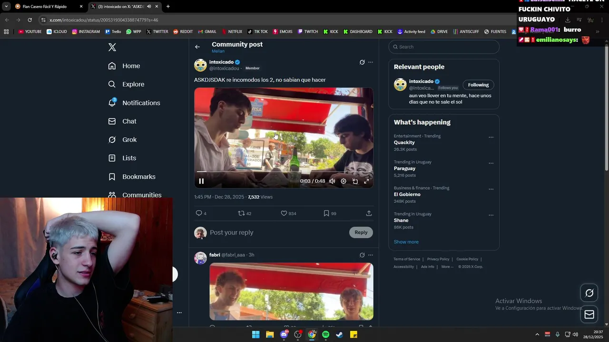
Task: Repost the post with 42 reposts
Action: click(x=245, y=213)
